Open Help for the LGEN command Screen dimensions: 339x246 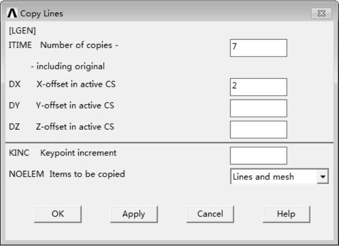(x=286, y=214)
